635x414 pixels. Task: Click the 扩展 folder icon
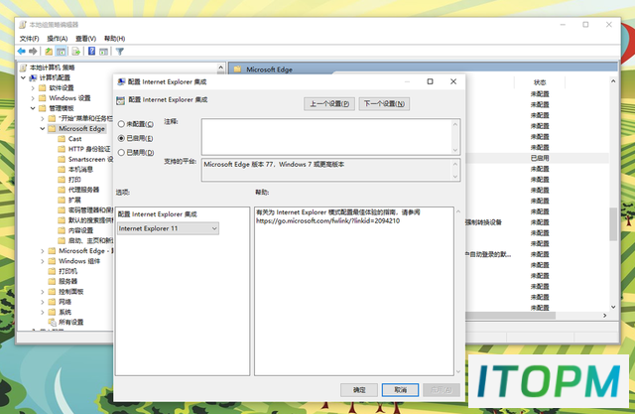(62, 200)
